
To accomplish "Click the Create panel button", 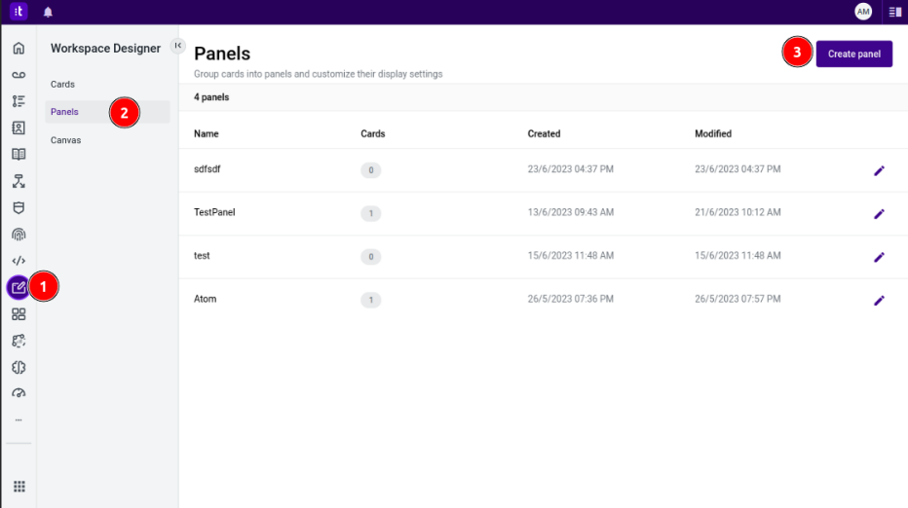I will [x=853, y=54].
